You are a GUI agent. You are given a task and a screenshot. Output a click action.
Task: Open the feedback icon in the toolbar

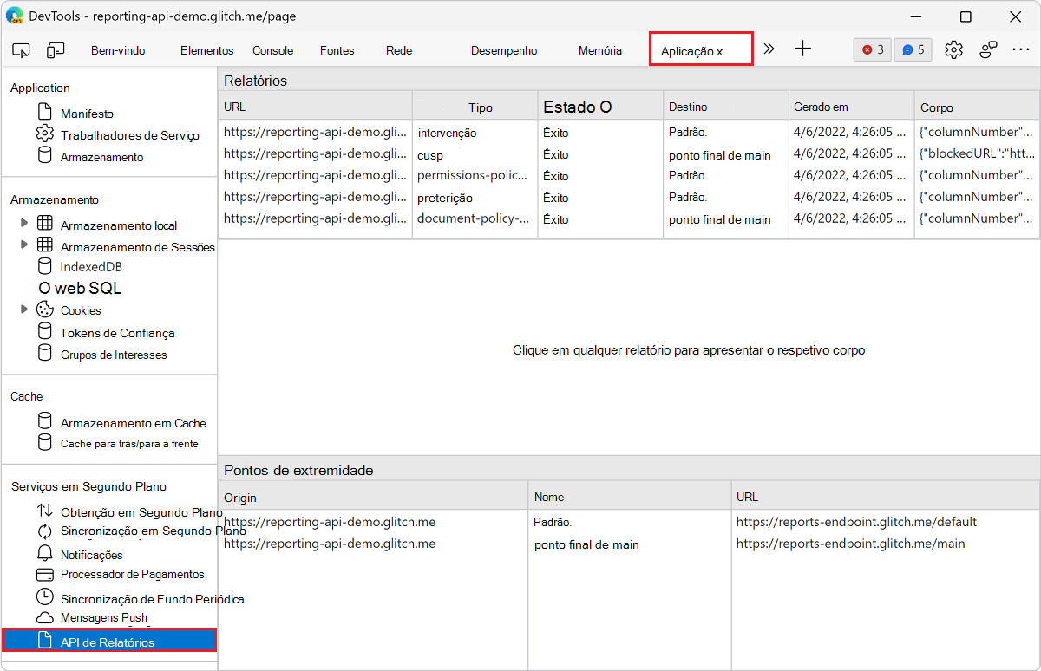click(988, 50)
